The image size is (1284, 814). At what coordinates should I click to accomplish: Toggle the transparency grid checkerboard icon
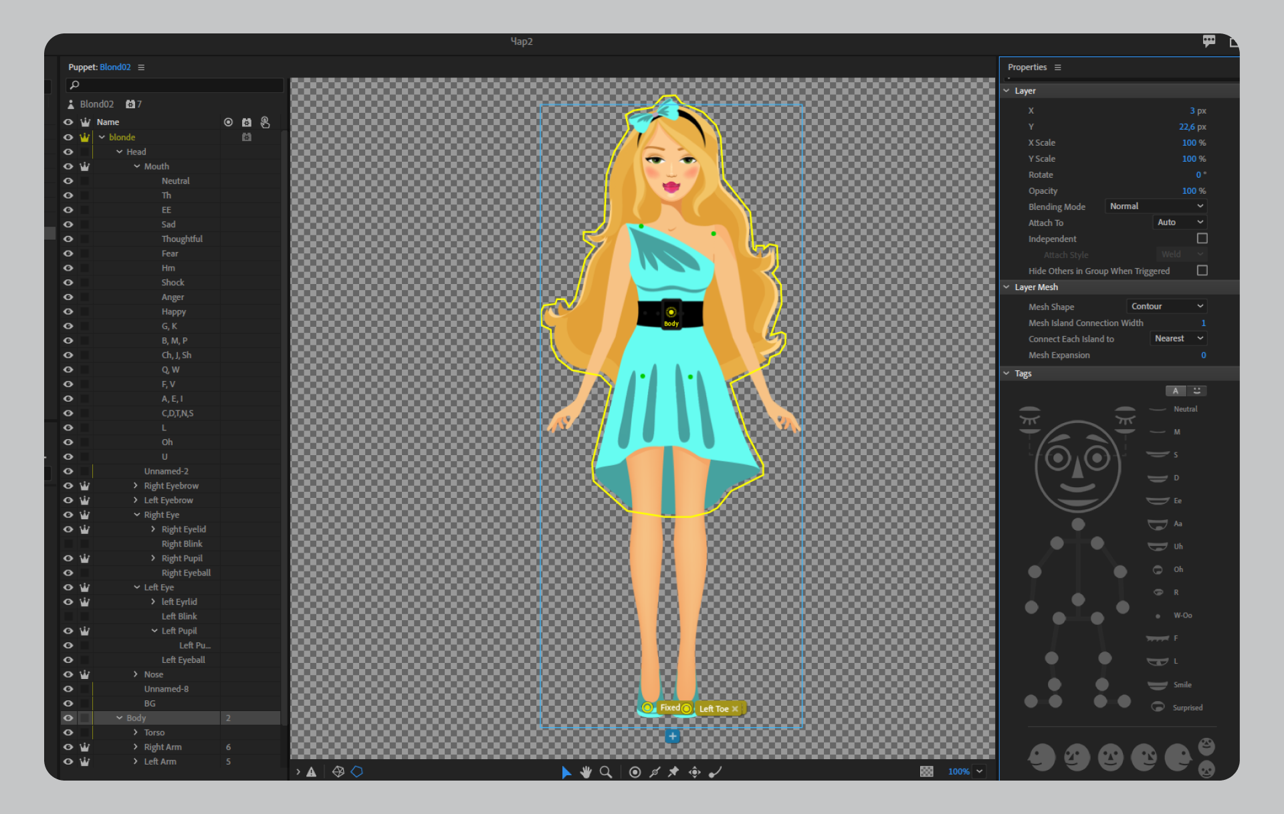click(x=926, y=771)
